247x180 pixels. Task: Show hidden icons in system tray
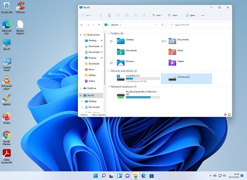(210, 176)
